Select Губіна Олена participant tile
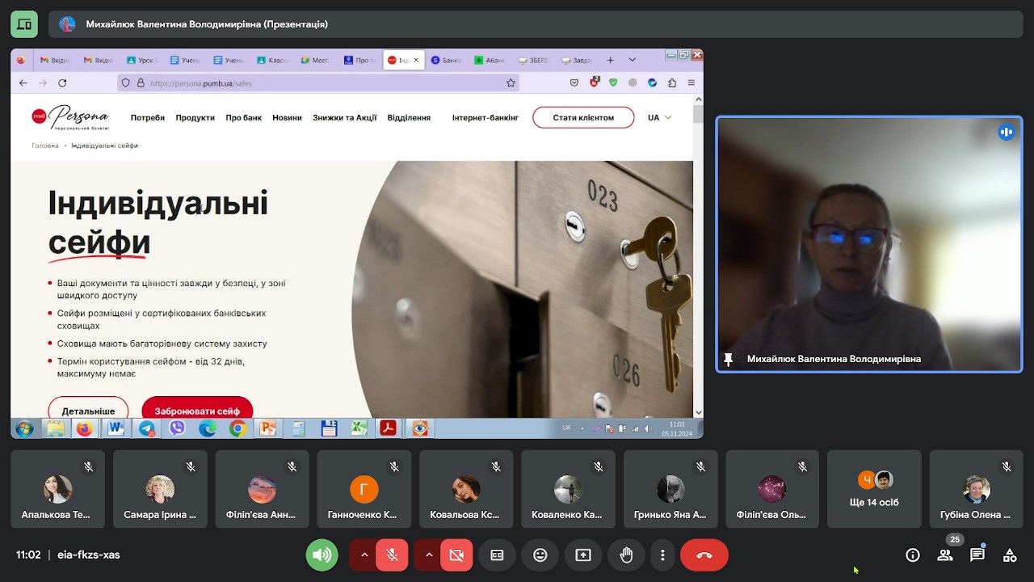This screenshot has width=1034, height=582. pyautogui.click(x=976, y=488)
